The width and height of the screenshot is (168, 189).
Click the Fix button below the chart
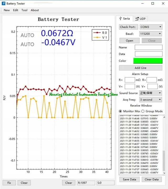click(9, 183)
